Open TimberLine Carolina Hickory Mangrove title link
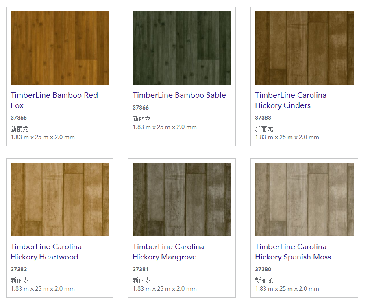 pos(168,252)
